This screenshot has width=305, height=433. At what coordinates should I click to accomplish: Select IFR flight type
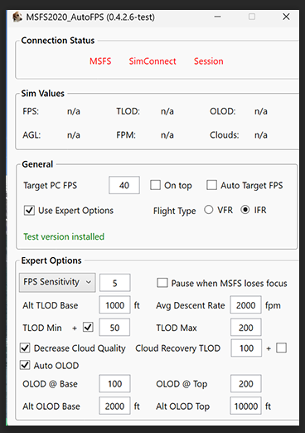(245, 210)
